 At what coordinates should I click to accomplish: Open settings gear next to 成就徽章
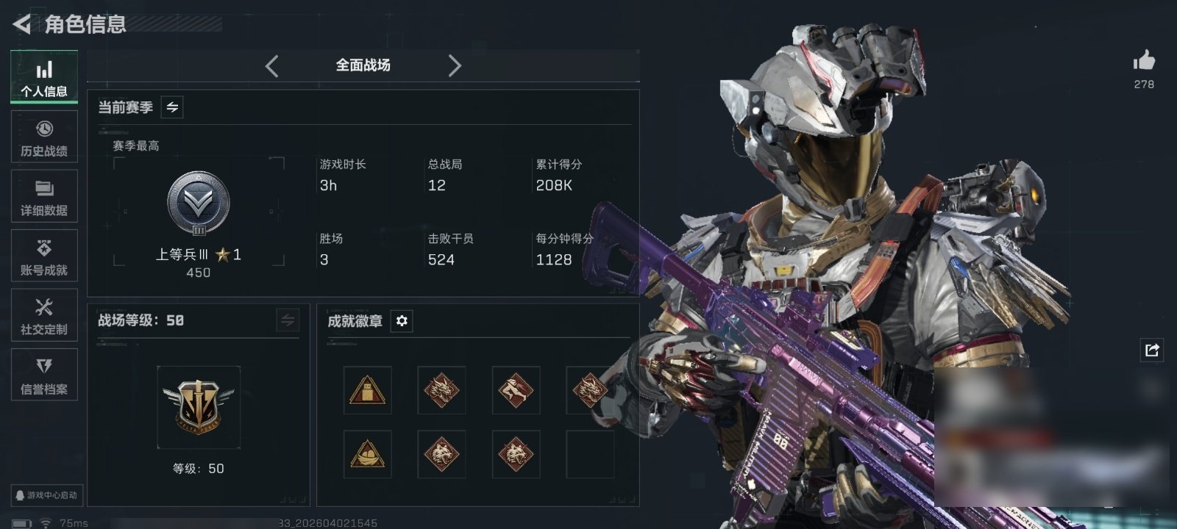click(x=402, y=321)
